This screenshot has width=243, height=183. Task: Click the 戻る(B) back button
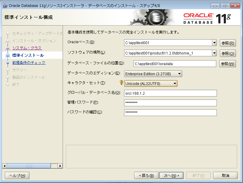[x=146, y=176]
